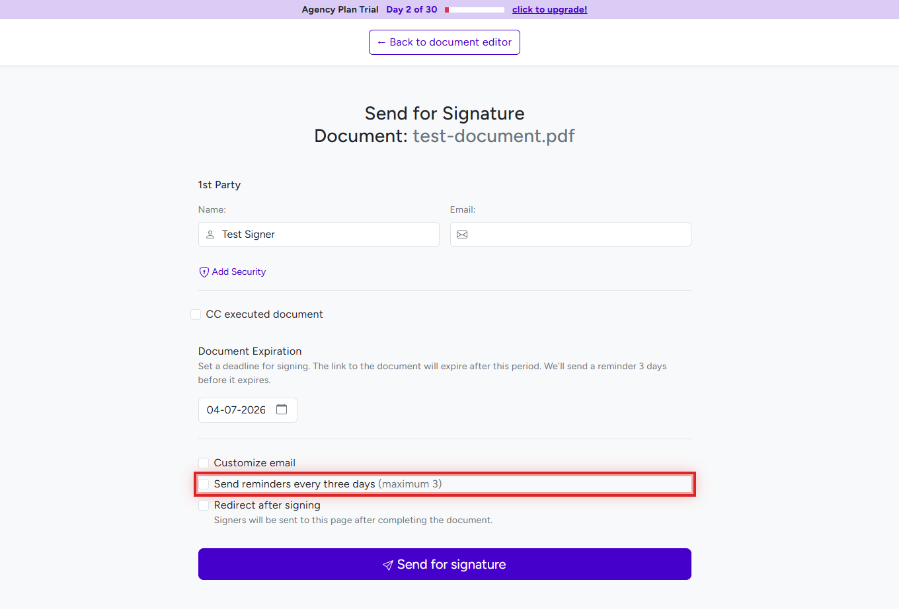Open the click to upgrade link
This screenshot has height=609, width=899.
click(x=550, y=9)
